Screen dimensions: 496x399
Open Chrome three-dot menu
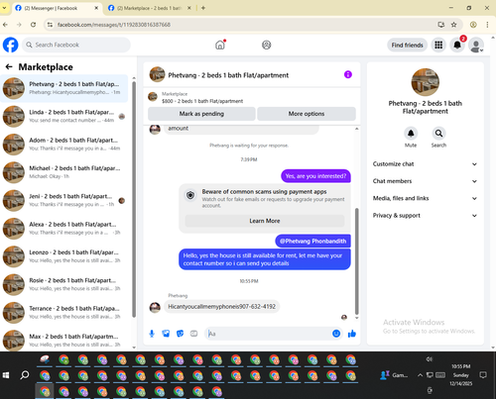(x=487, y=25)
